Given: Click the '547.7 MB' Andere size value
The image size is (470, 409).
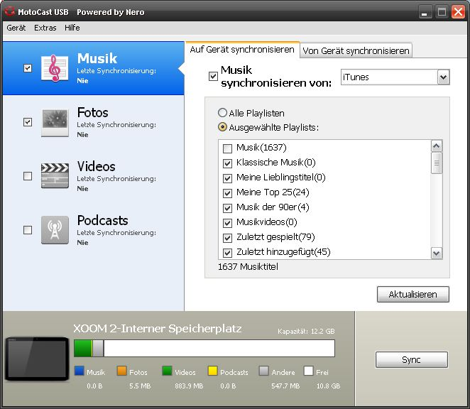Looking at the screenshot, I should coord(285,386).
